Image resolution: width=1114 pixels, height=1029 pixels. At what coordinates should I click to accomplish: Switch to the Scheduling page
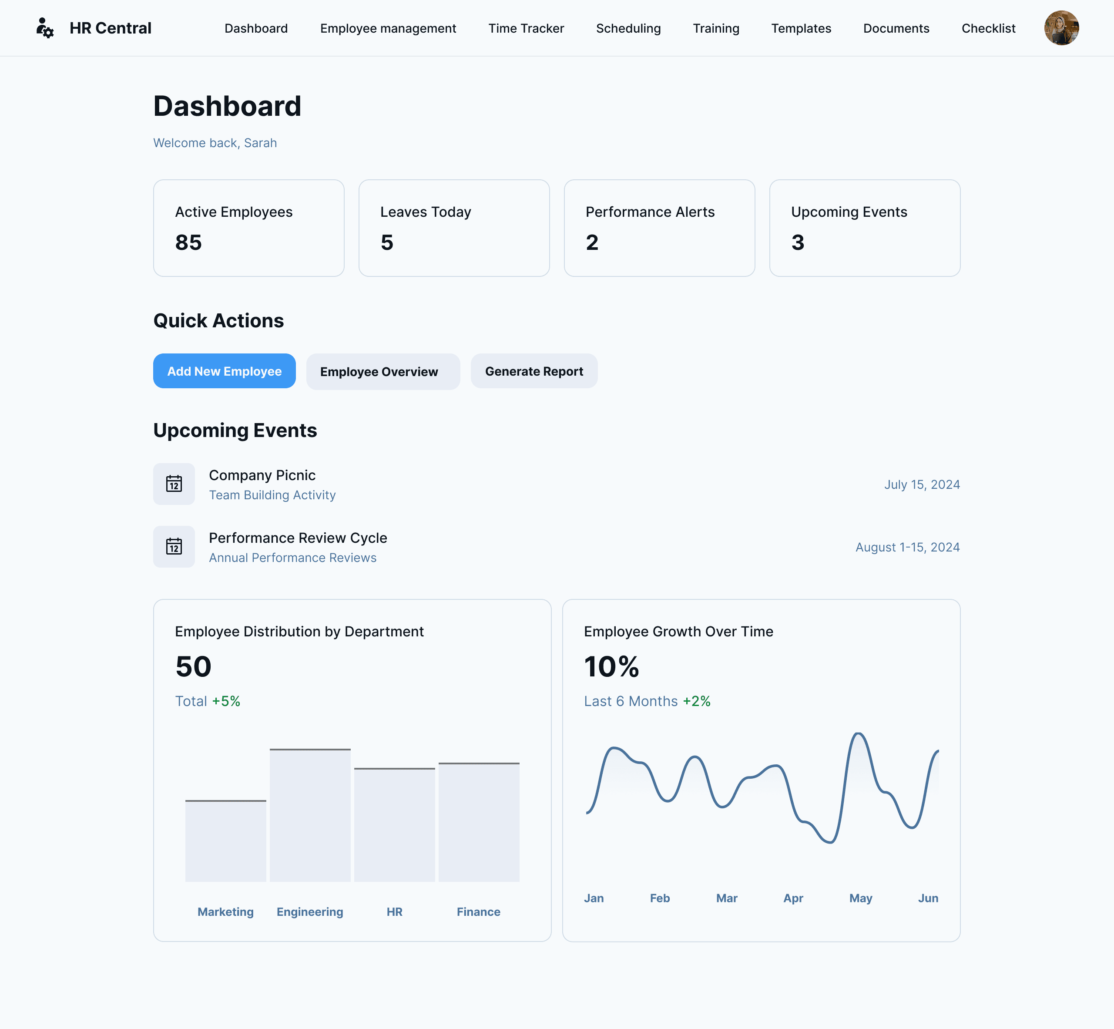pos(628,28)
